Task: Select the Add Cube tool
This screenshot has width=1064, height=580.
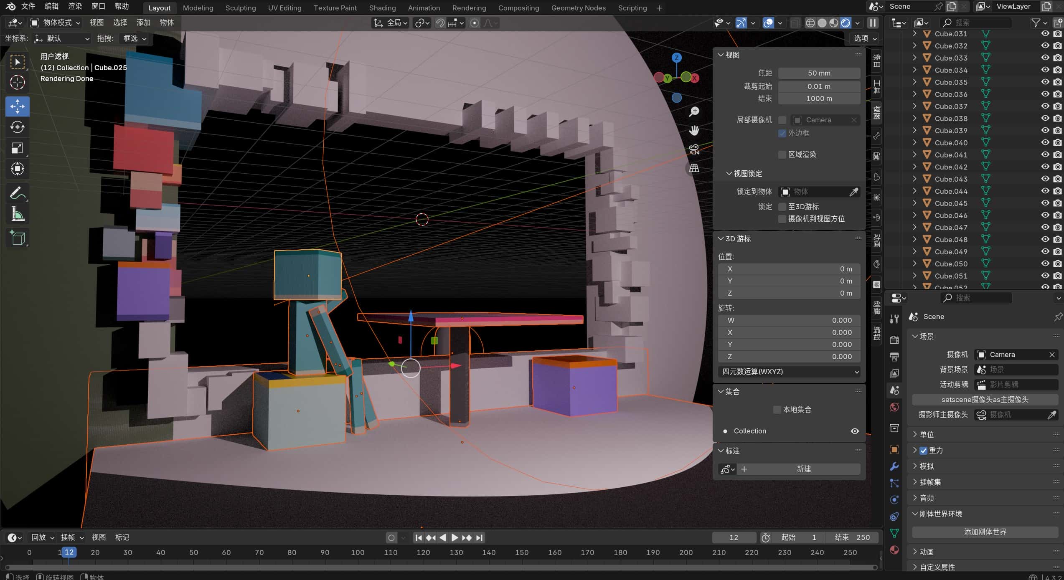Action: (17, 238)
